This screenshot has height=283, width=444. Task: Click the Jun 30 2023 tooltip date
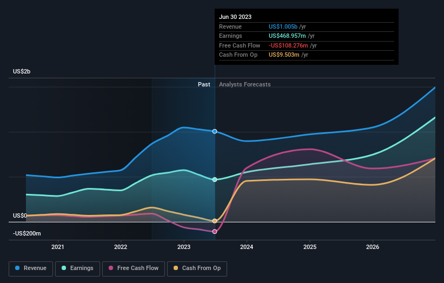[x=235, y=17]
